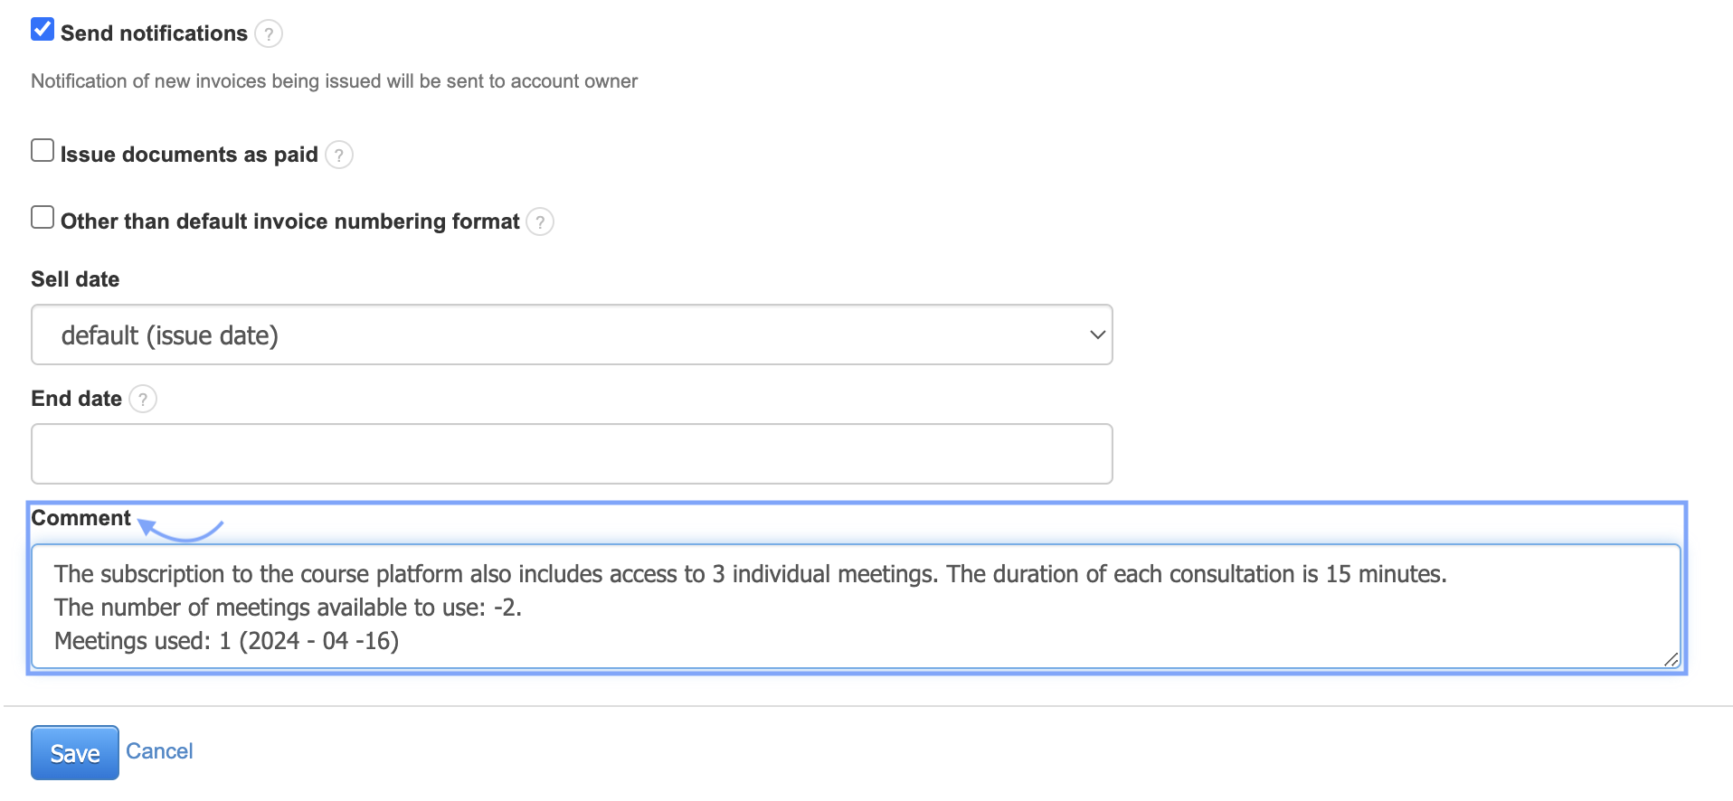This screenshot has width=1733, height=801.
Task: Open help tooltip for Send notifications
Action: tap(269, 34)
